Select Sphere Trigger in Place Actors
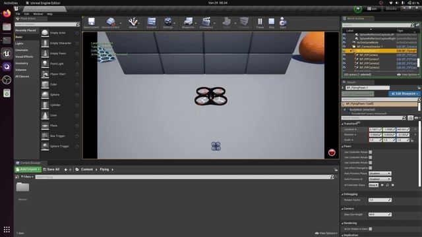 (60, 146)
